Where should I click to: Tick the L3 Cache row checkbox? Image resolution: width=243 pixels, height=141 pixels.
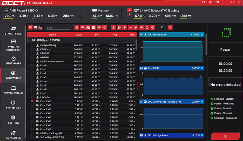[32, 97]
